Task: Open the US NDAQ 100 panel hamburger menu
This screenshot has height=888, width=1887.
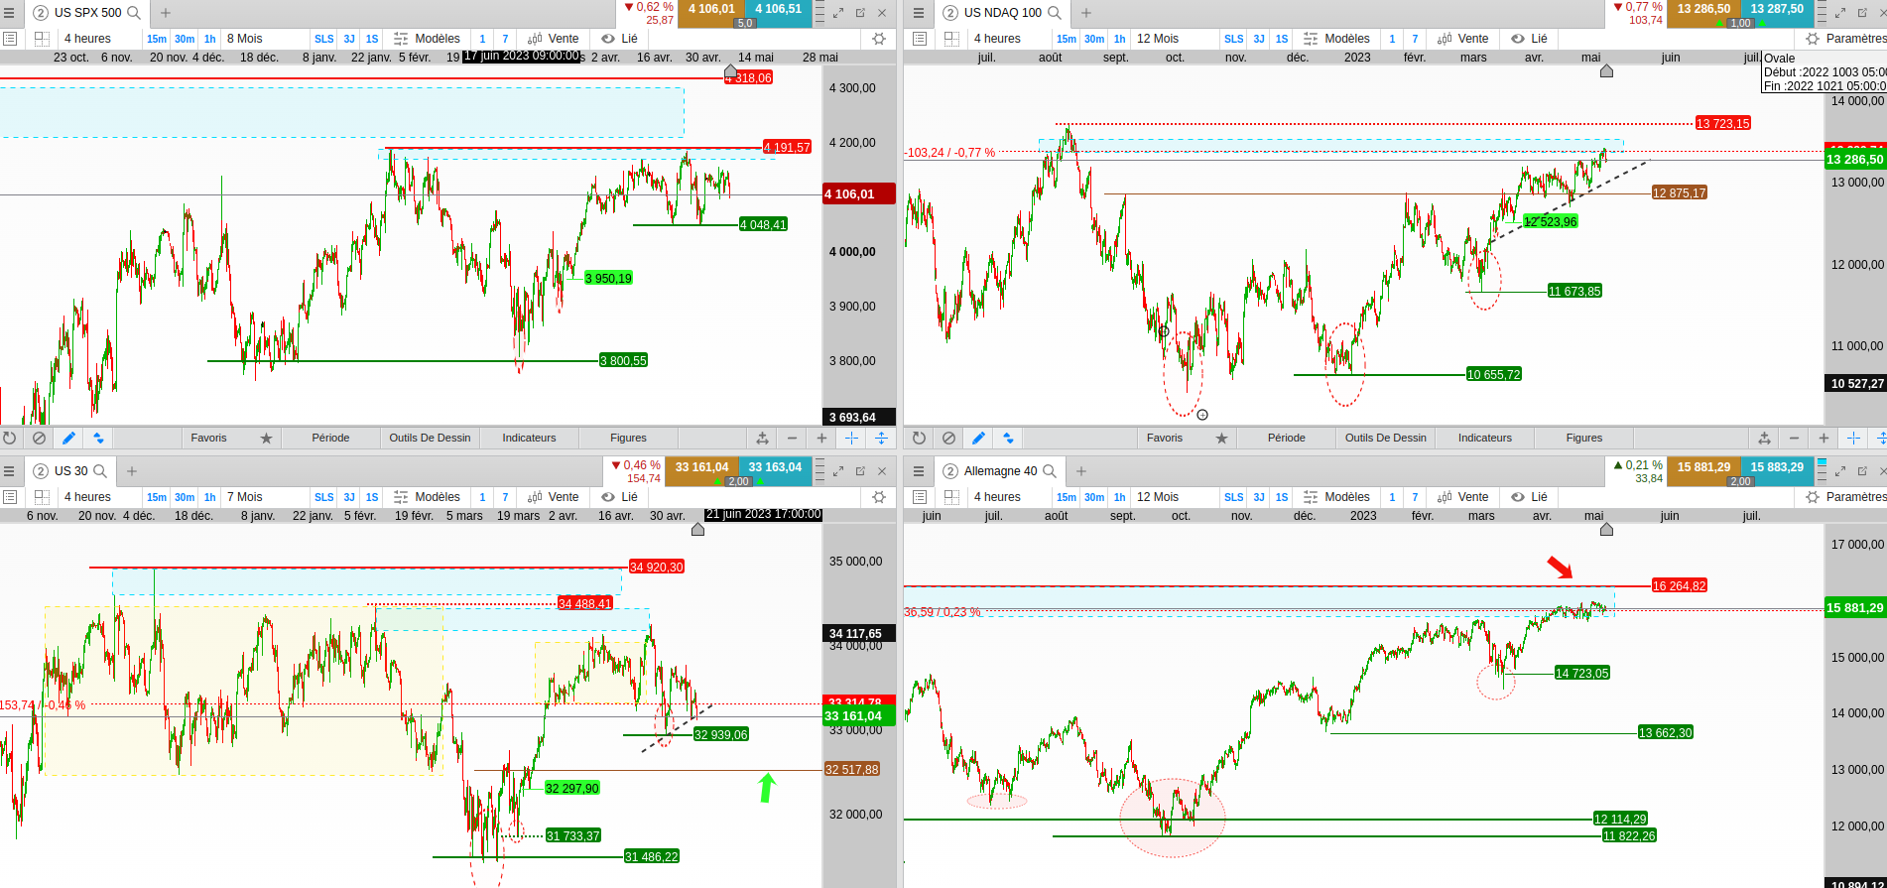Action: point(919,13)
